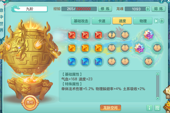Click the scrollbar down arrow in attributes panel
Image resolution: width=170 pixels, height=113 pixels.
pos(158,98)
